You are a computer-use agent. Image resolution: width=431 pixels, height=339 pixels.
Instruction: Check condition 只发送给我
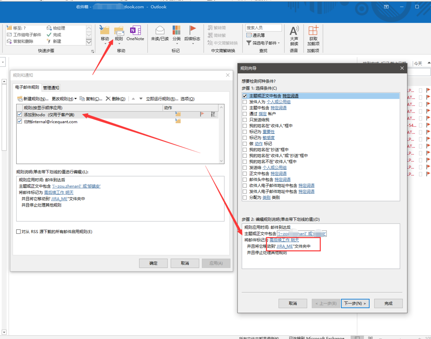point(245,120)
